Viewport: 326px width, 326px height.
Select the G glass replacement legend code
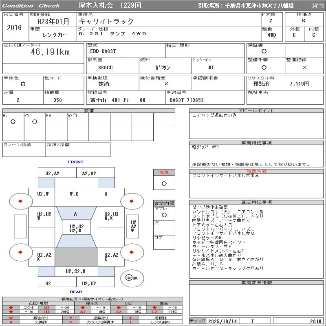(71, 322)
